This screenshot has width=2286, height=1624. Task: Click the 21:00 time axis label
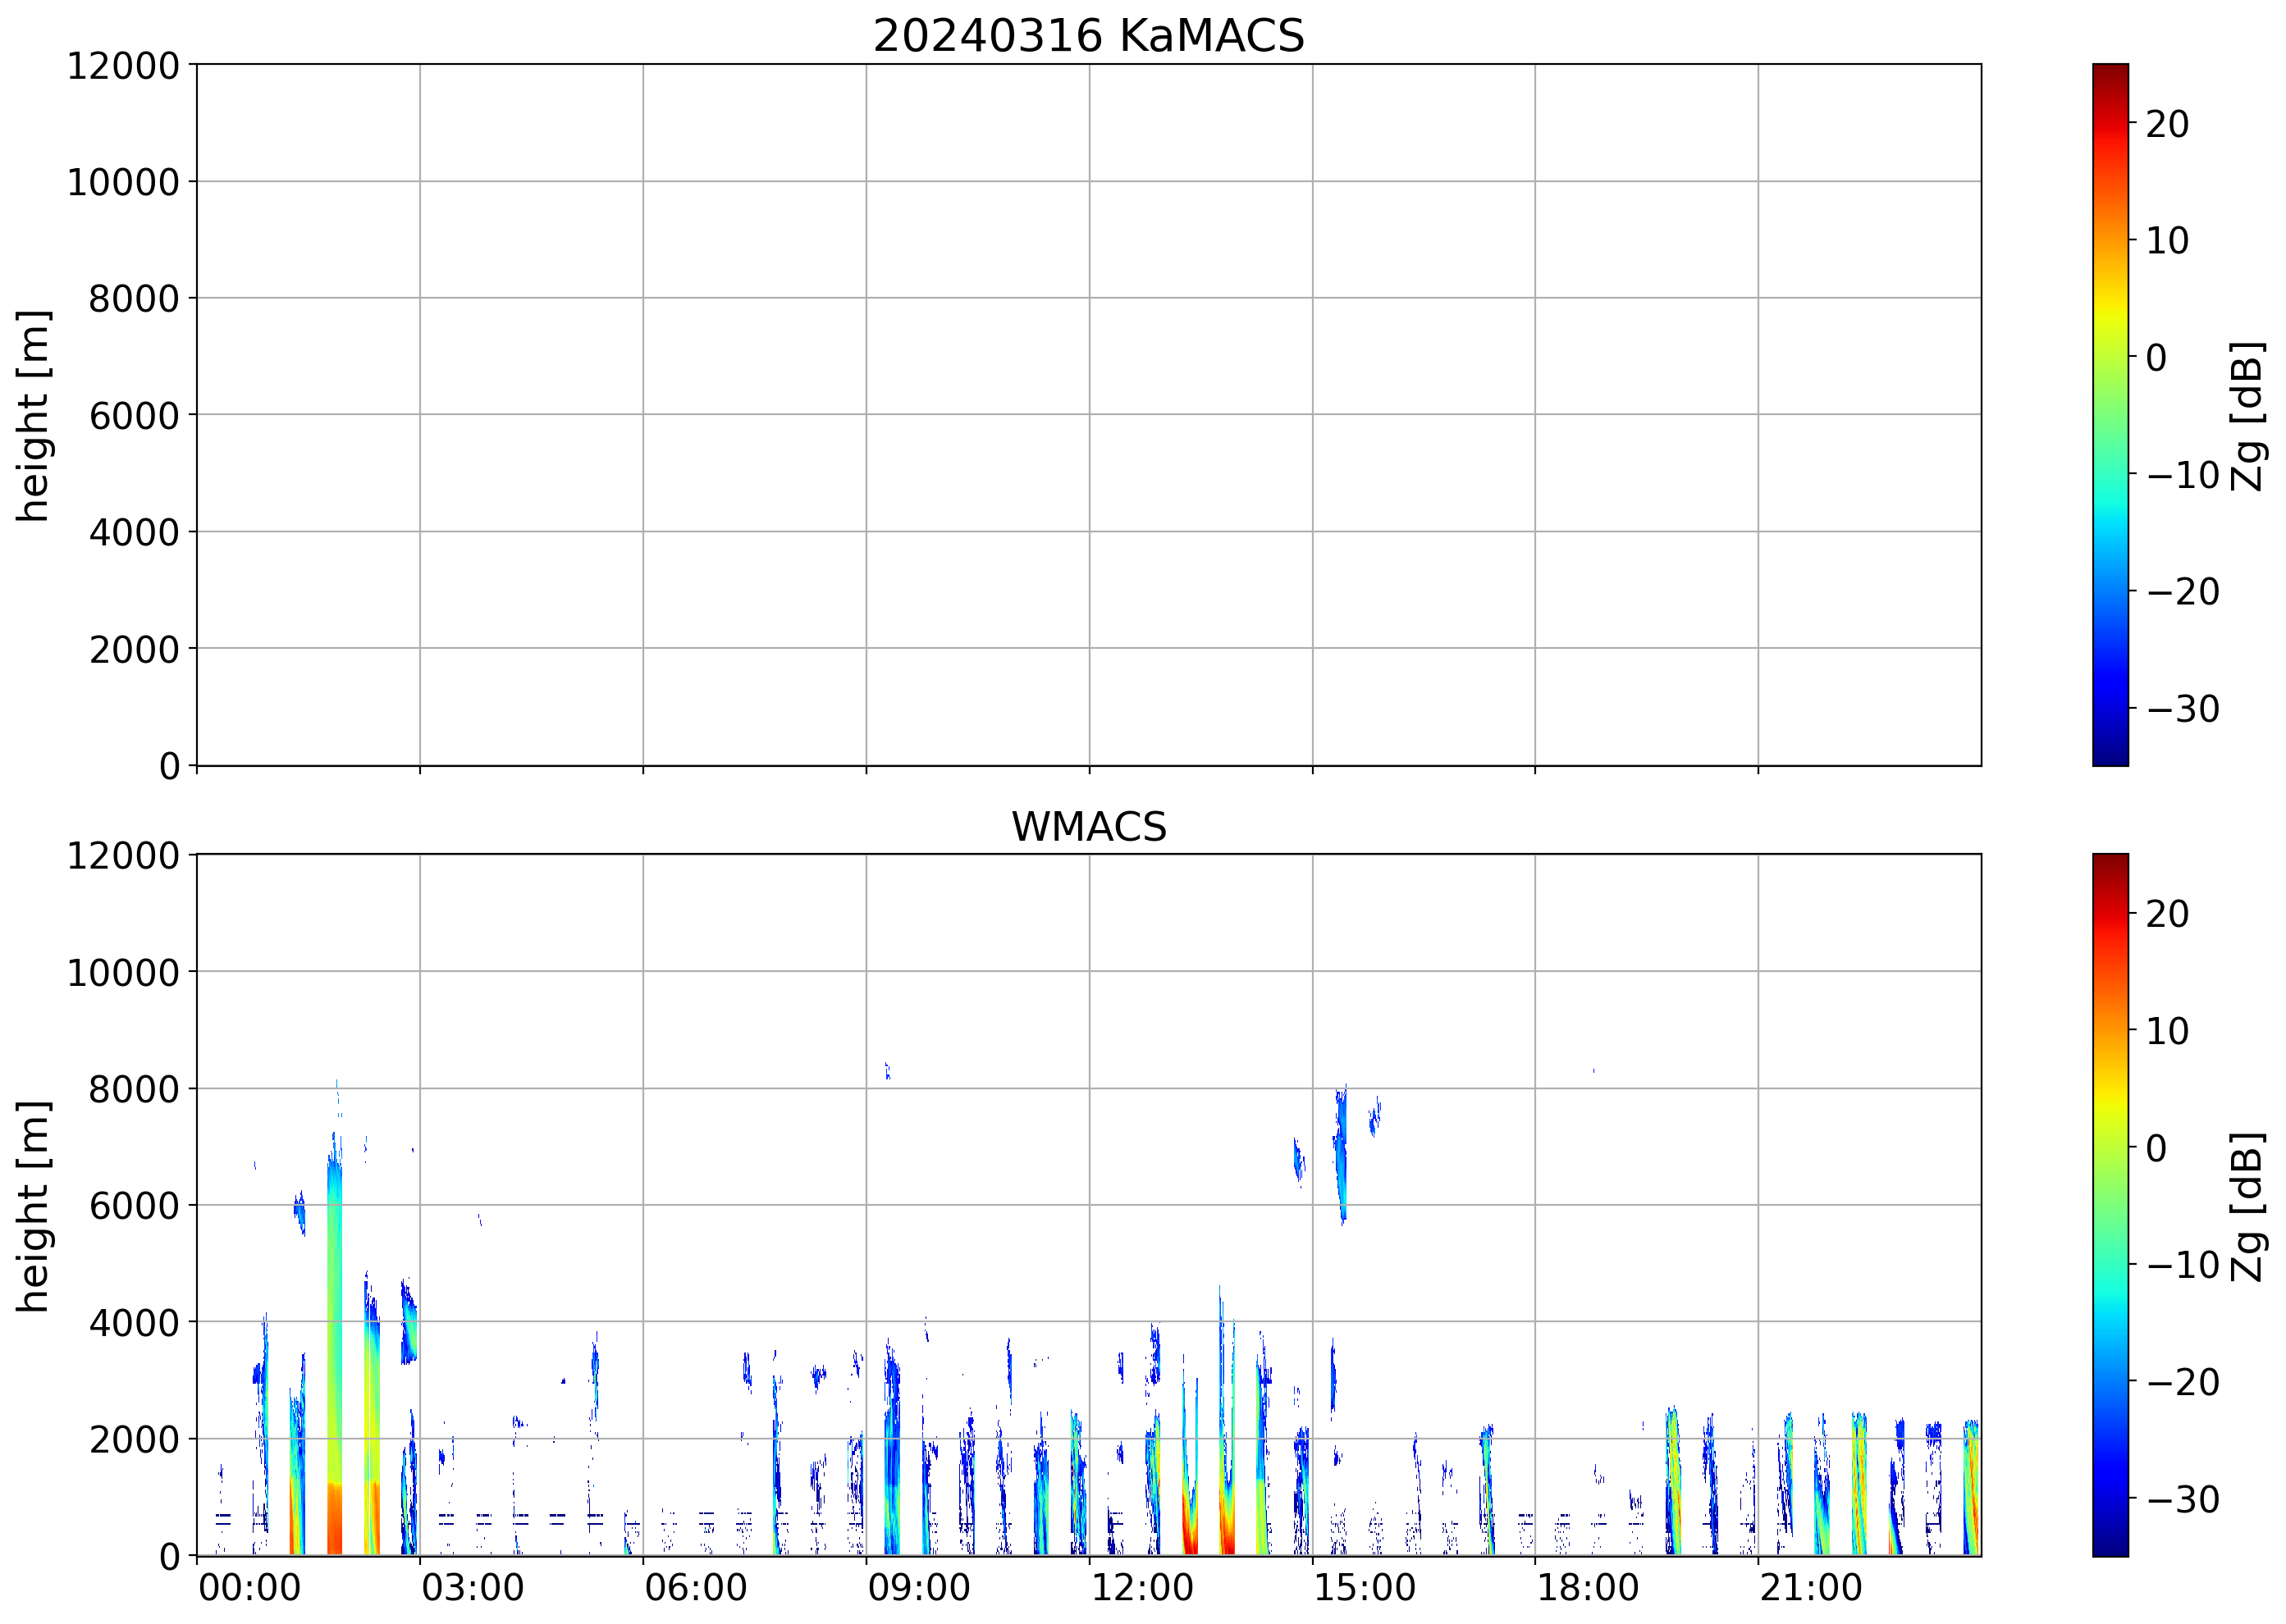point(1810,1587)
